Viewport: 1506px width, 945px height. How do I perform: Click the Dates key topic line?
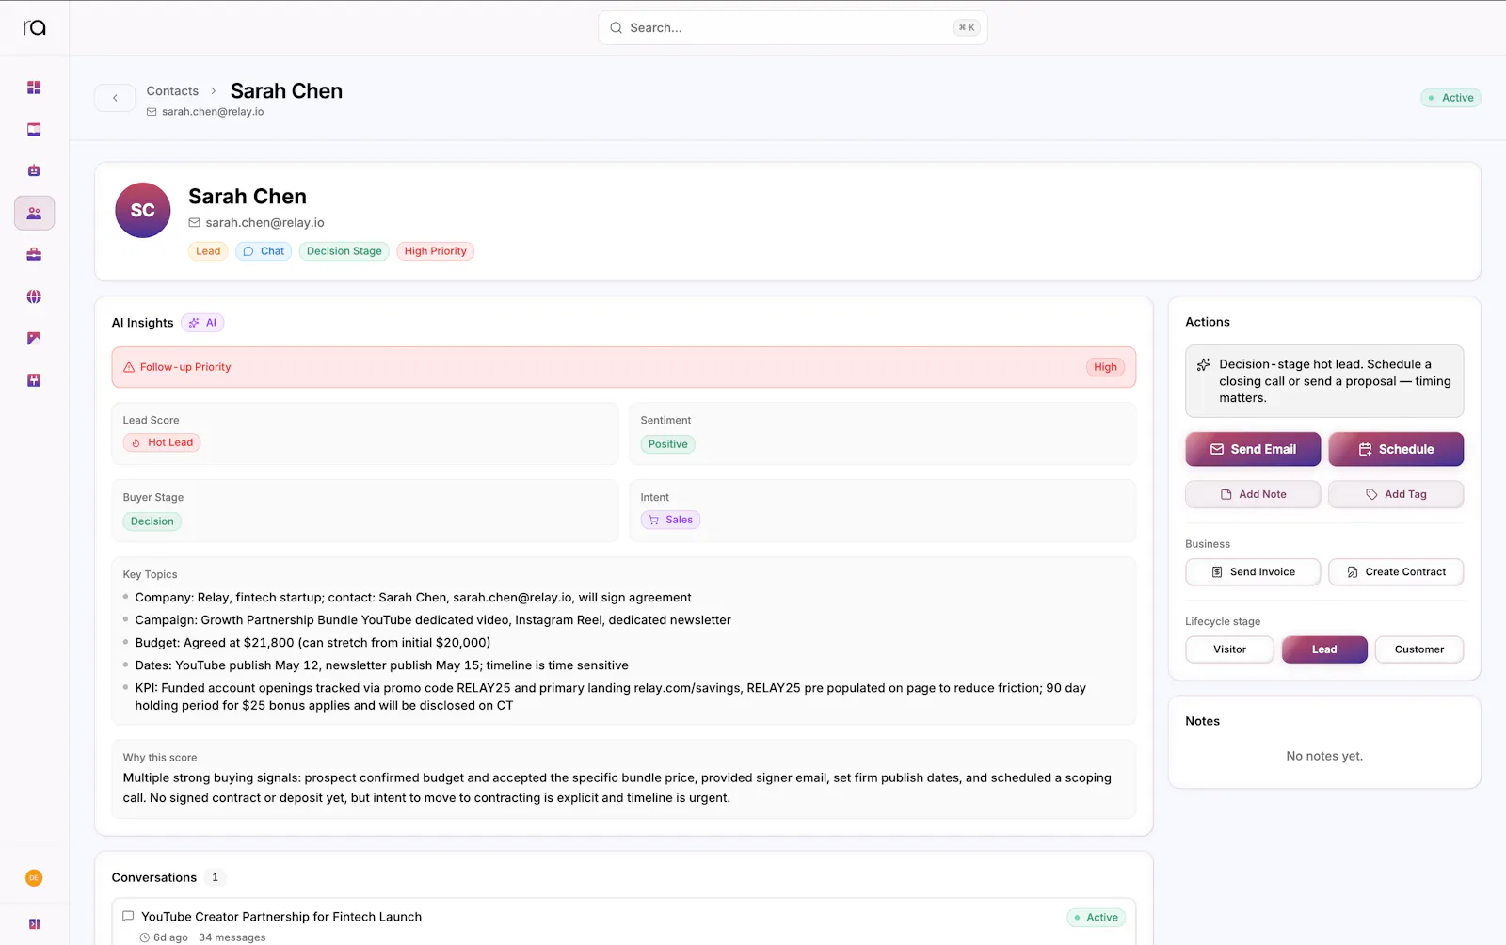(x=381, y=665)
